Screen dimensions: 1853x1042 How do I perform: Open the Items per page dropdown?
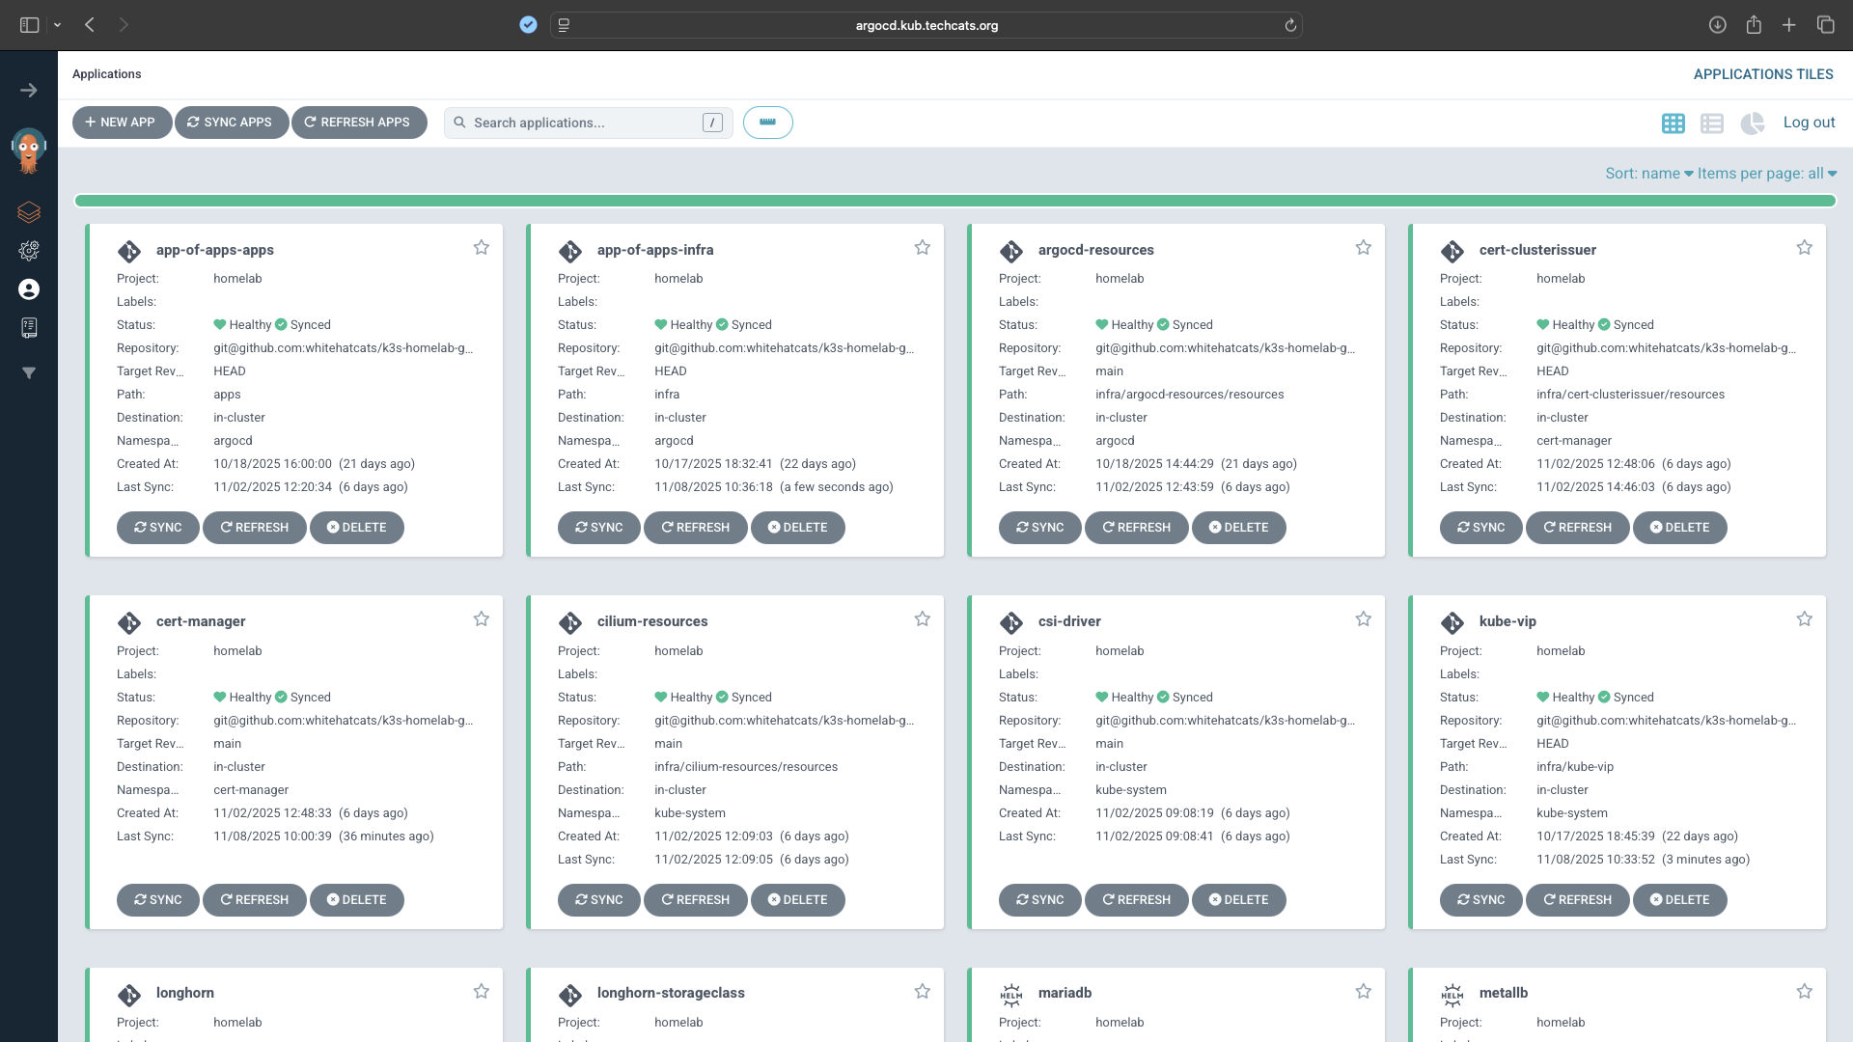[x=1765, y=174]
